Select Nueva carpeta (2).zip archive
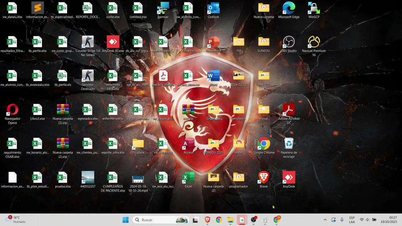Screen dimensions: 402x226 62,148
